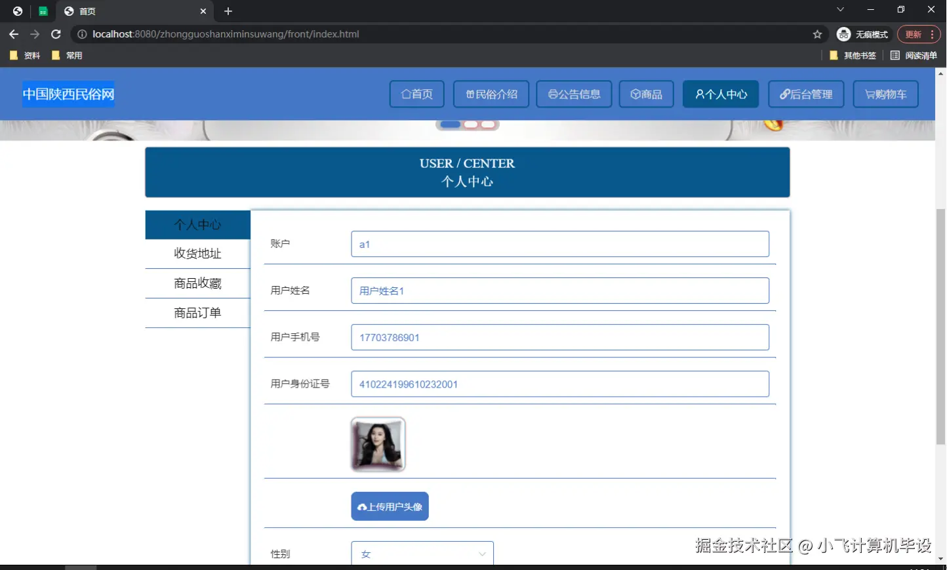Open 个人中心 navigation item
The image size is (947, 570).
tap(721, 94)
